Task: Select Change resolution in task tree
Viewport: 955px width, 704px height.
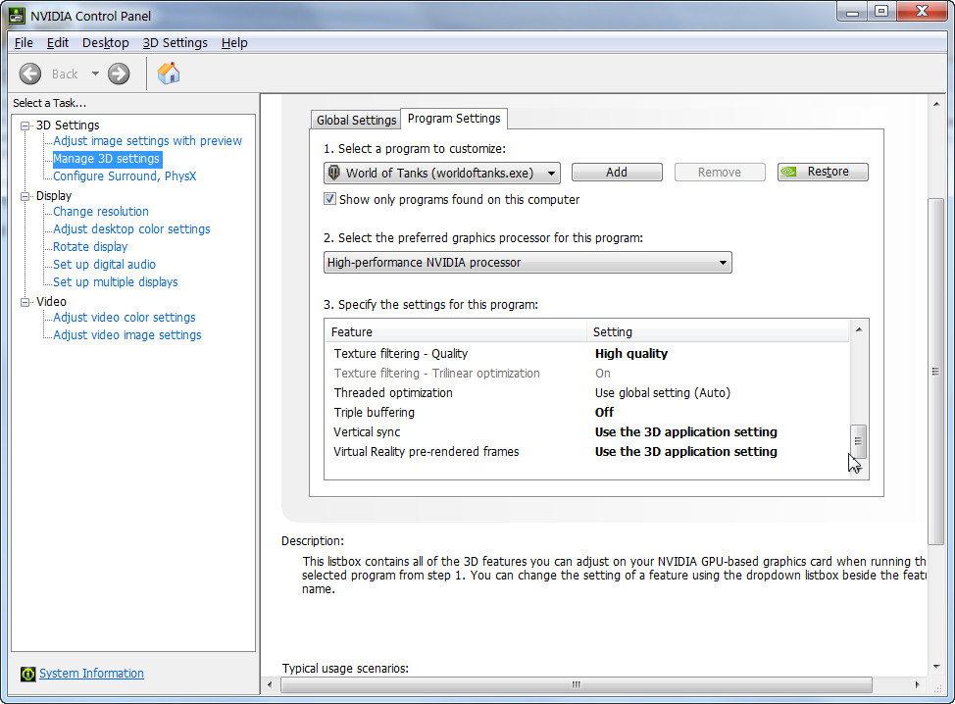Action: click(x=101, y=212)
